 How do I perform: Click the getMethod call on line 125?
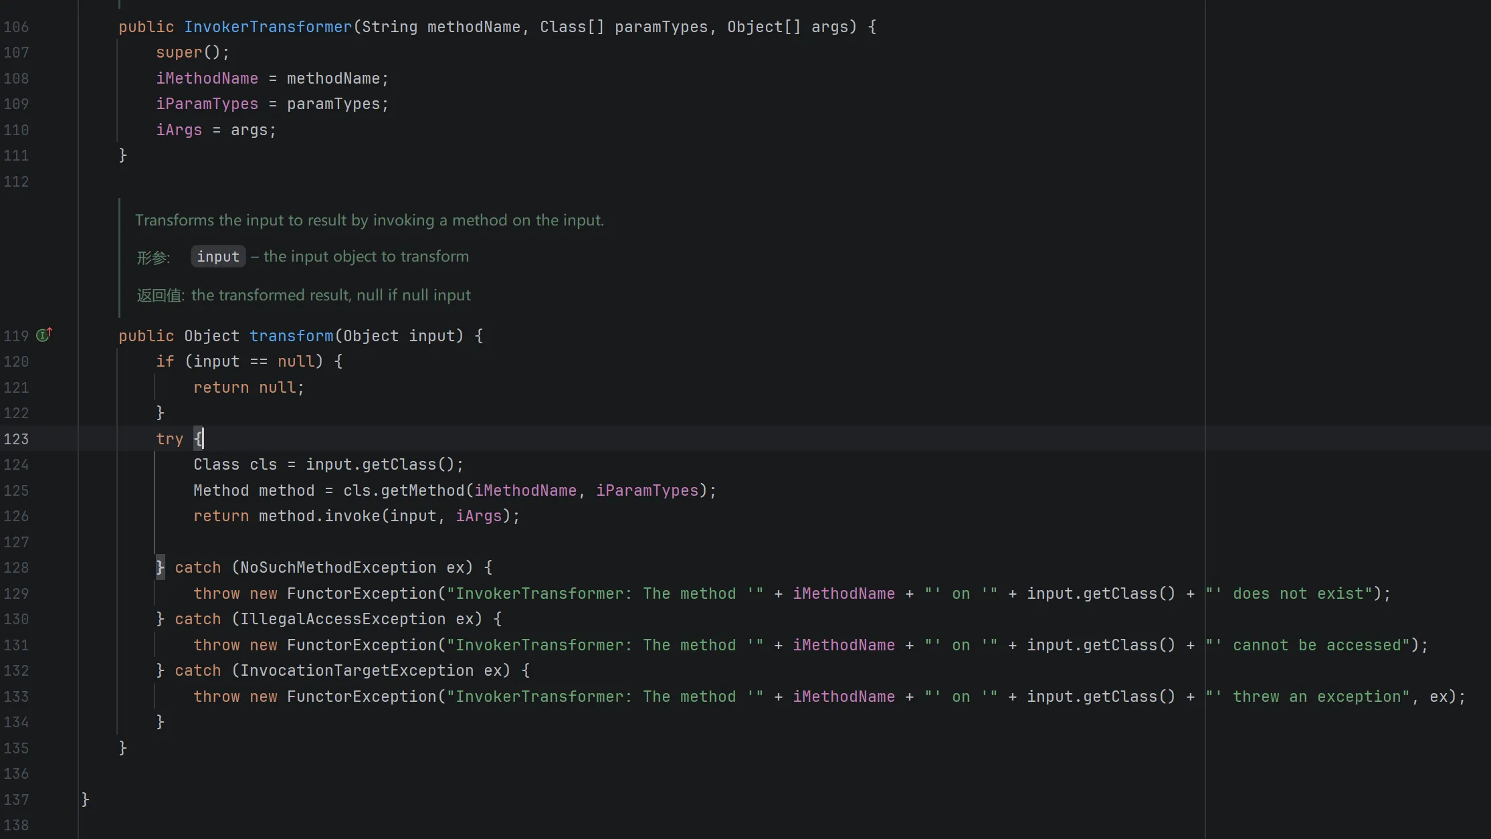tap(422, 490)
